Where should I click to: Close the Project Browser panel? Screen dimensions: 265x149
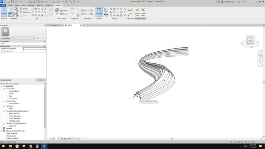click(45, 84)
